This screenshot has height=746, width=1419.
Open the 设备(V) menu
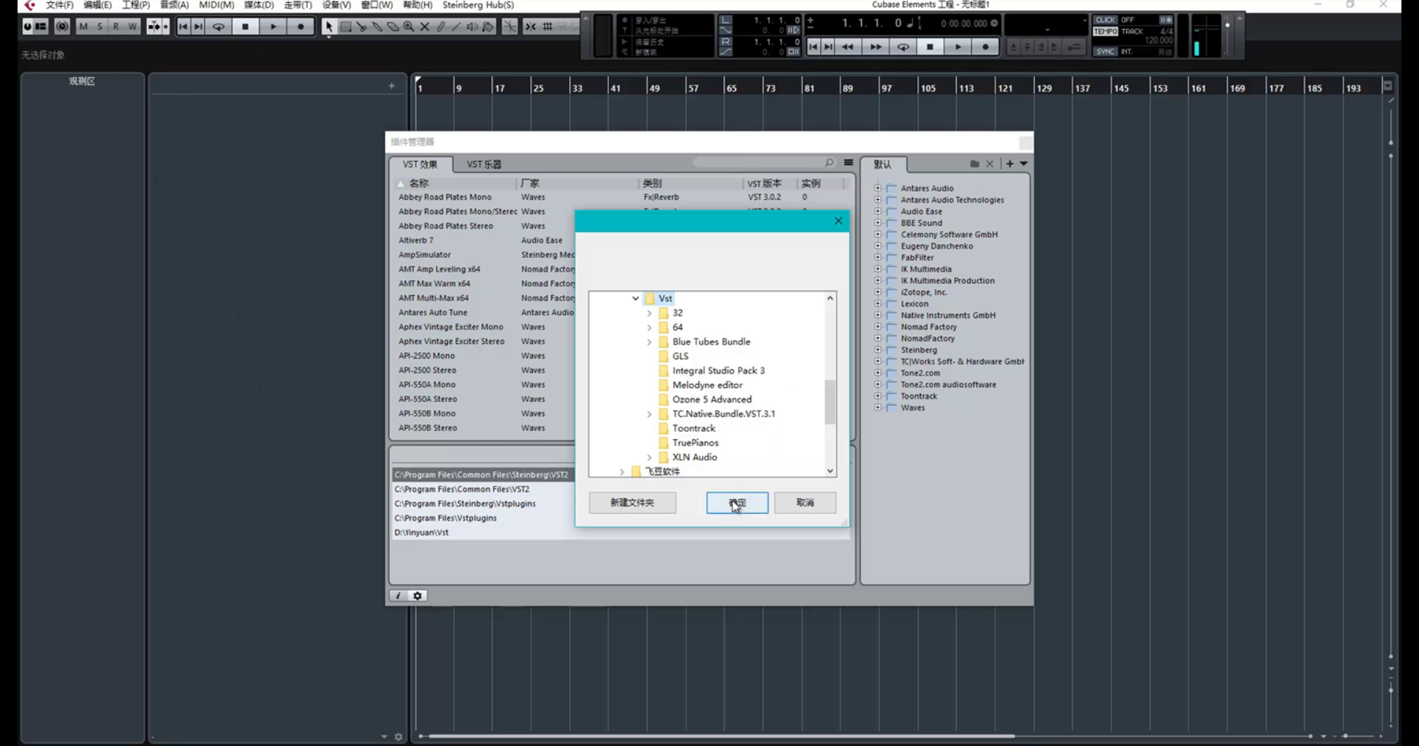[336, 5]
